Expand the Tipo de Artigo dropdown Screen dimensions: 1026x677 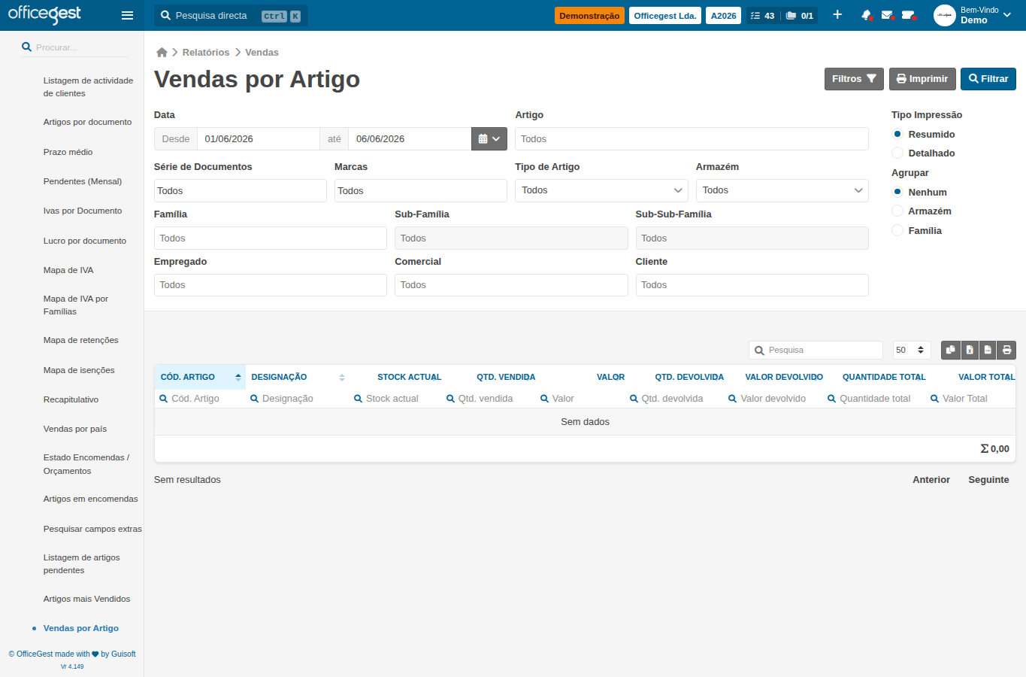601,190
